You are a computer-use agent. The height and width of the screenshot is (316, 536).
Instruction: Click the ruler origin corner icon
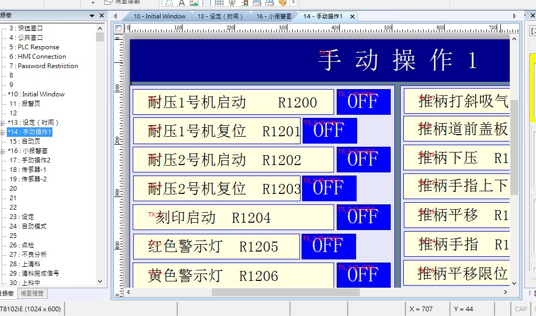click(118, 28)
